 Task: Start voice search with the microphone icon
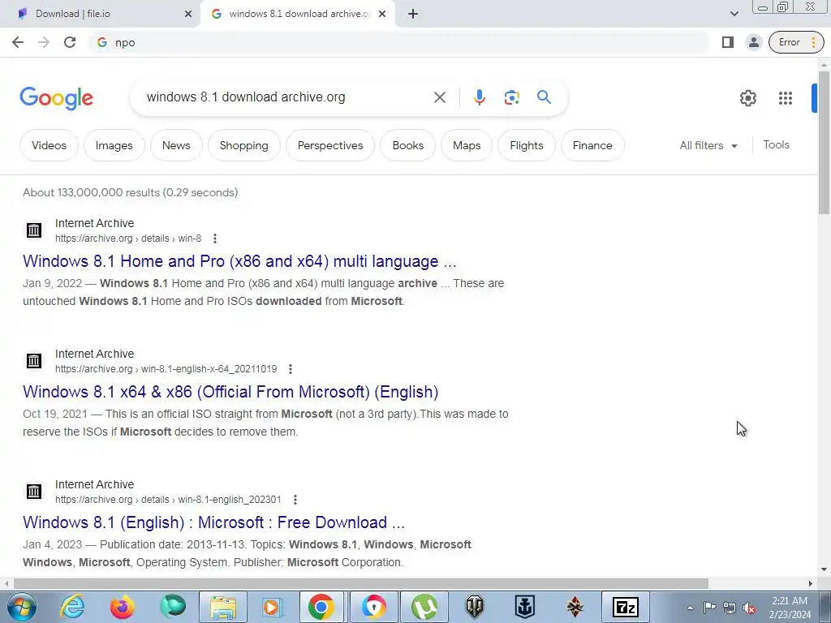click(x=479, y=97)
